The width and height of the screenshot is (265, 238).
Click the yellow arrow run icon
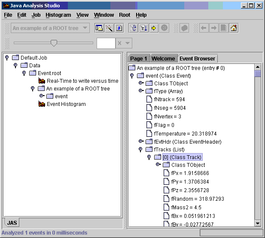(x=154, y=28)
